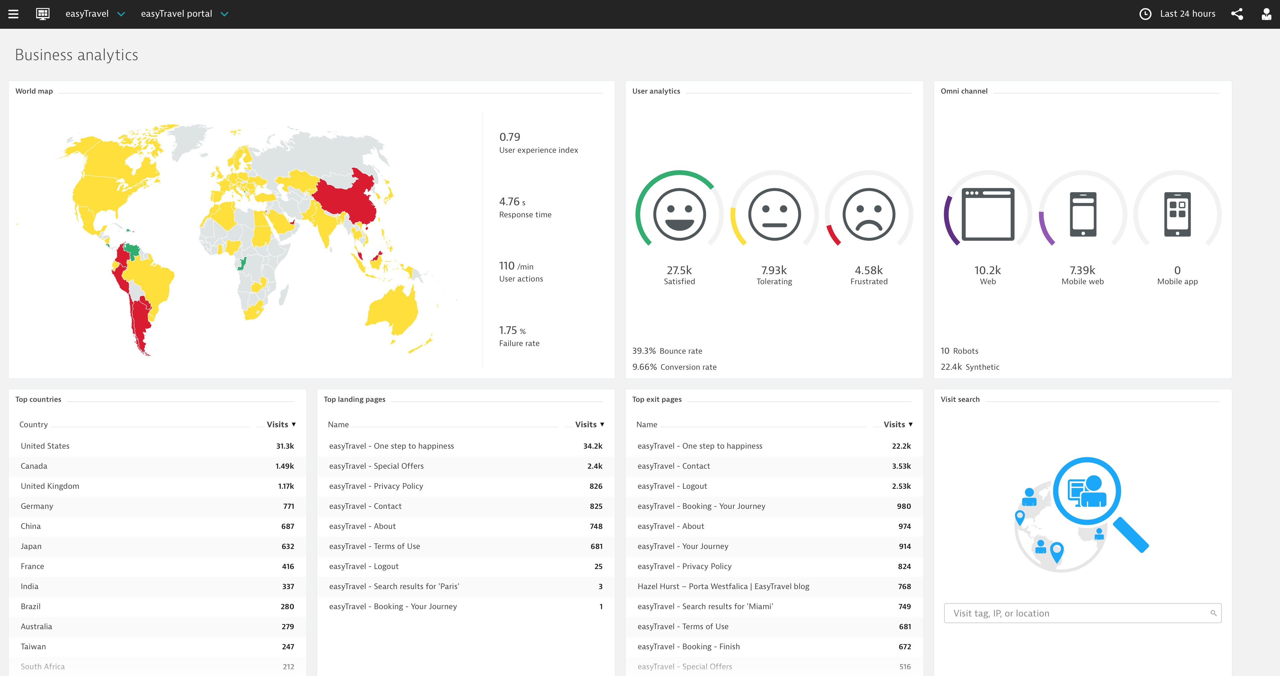
Task: Open the easyTravel breadcrumb
Action: (x=87, y=14)
